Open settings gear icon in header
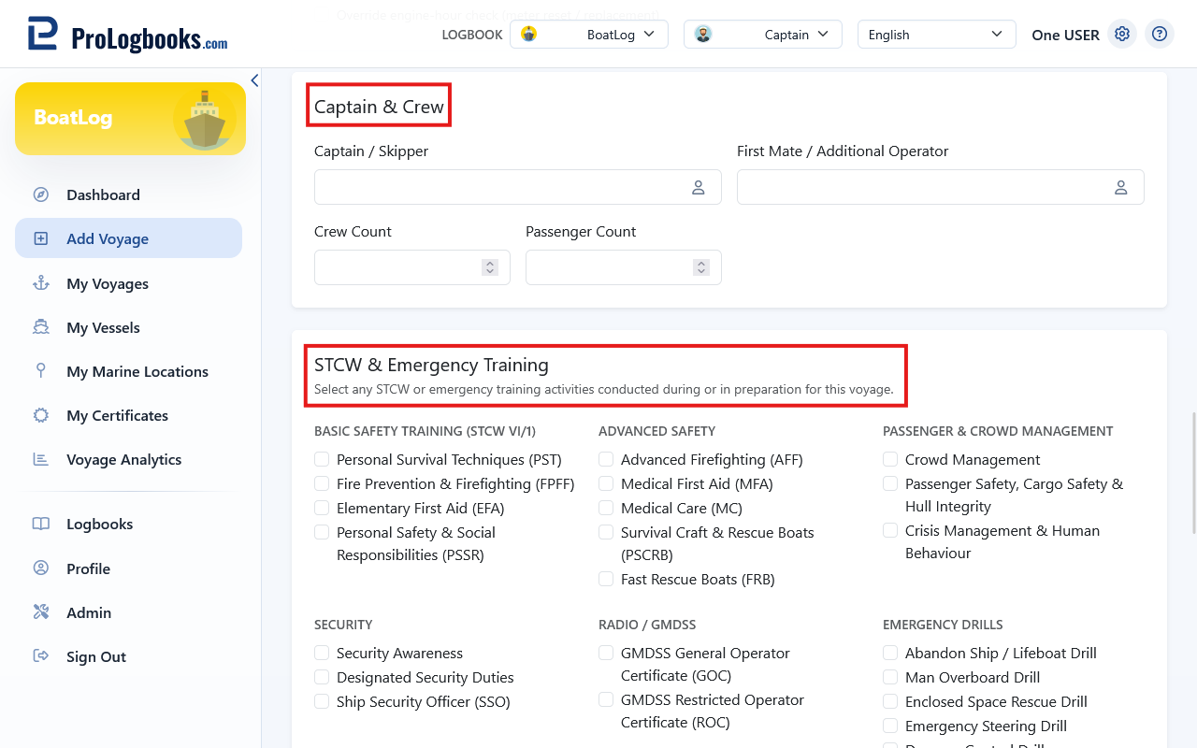 click(1122, 34)
